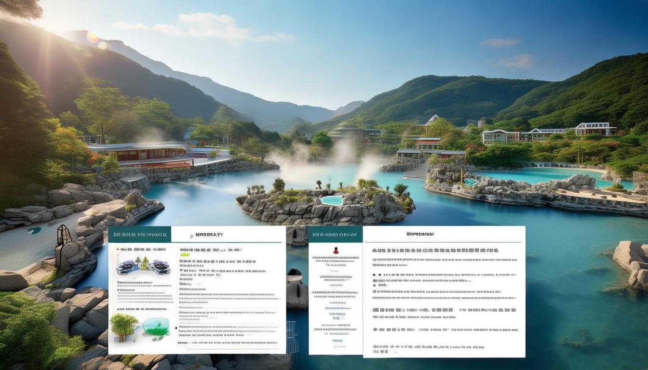Open the bottom blue link in the narrow middle panel

click(x=337, y=341)
